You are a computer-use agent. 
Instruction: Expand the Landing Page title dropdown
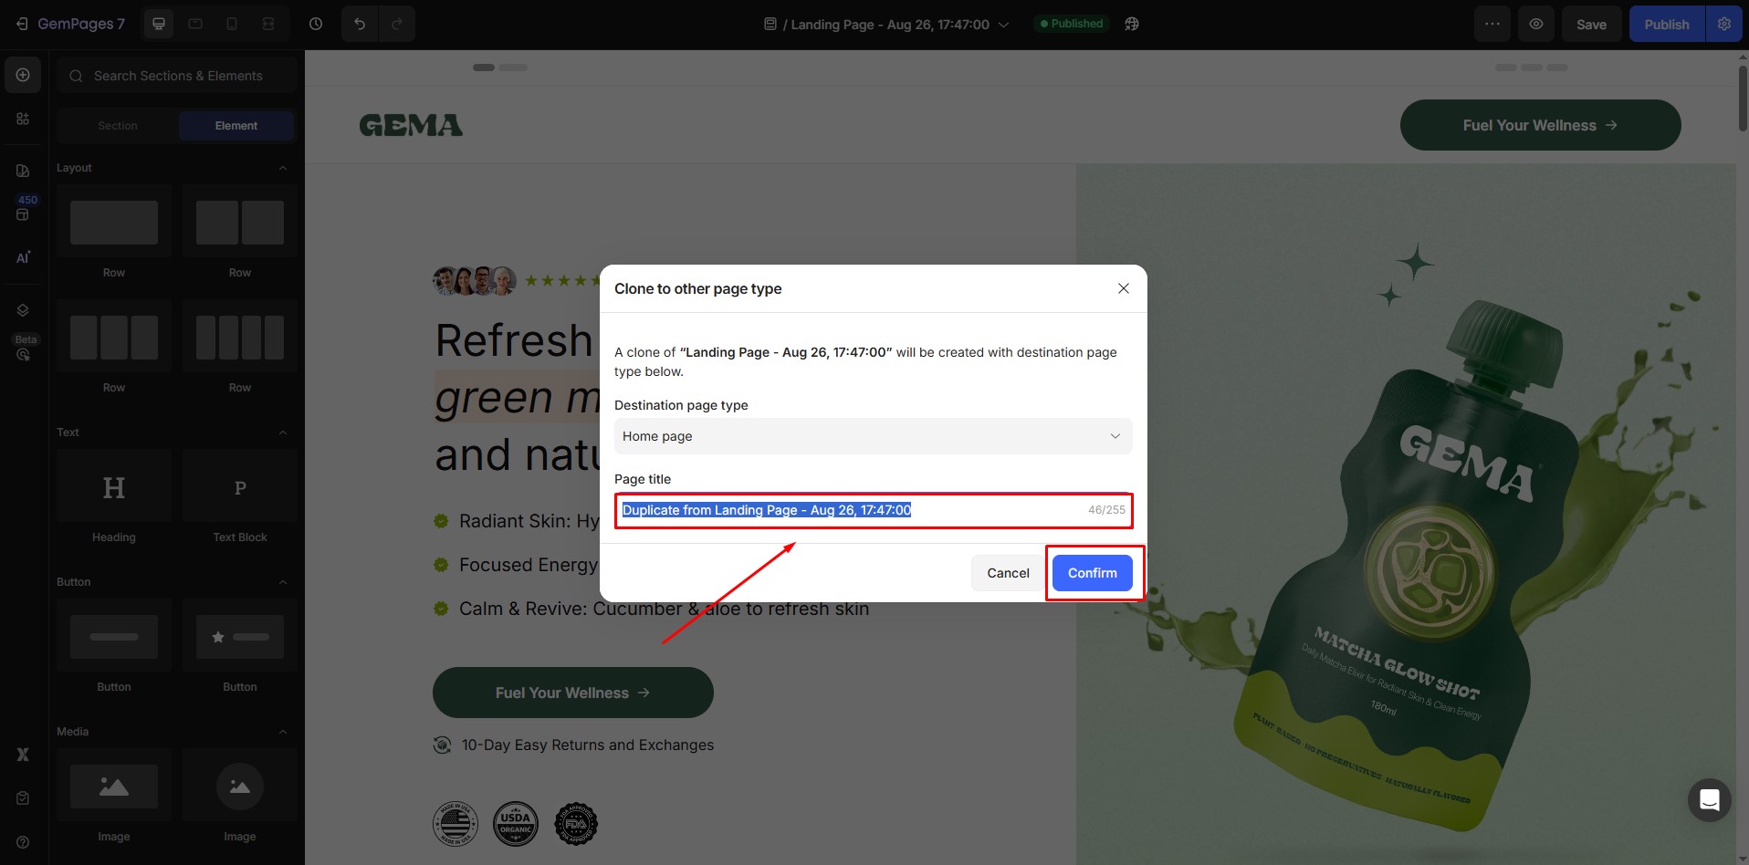[1004, 25]
